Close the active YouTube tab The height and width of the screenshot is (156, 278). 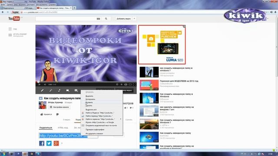[71, 8]
